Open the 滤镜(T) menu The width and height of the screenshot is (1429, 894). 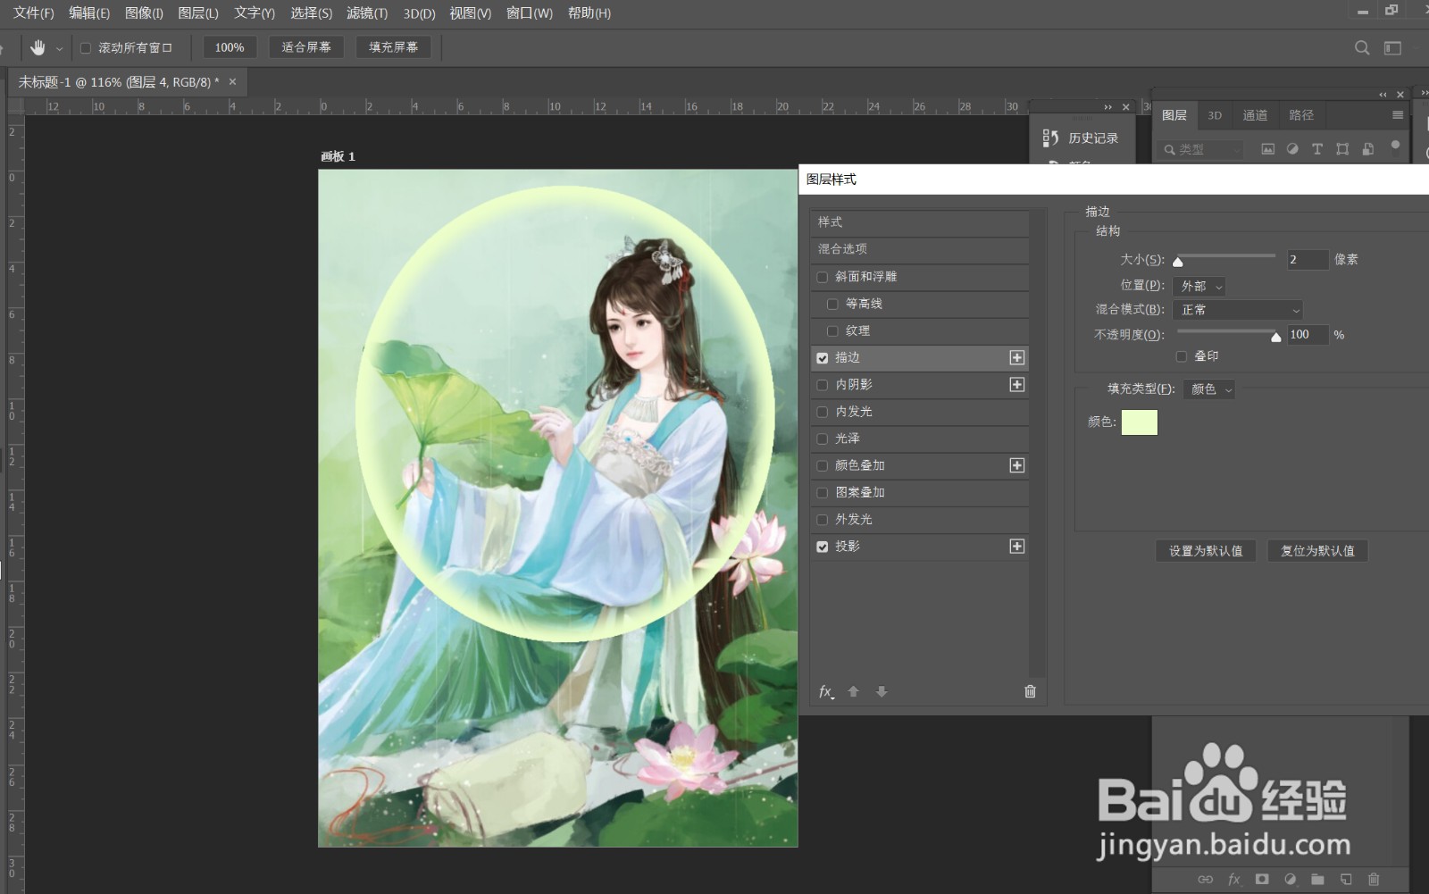(x=367, y=13)
